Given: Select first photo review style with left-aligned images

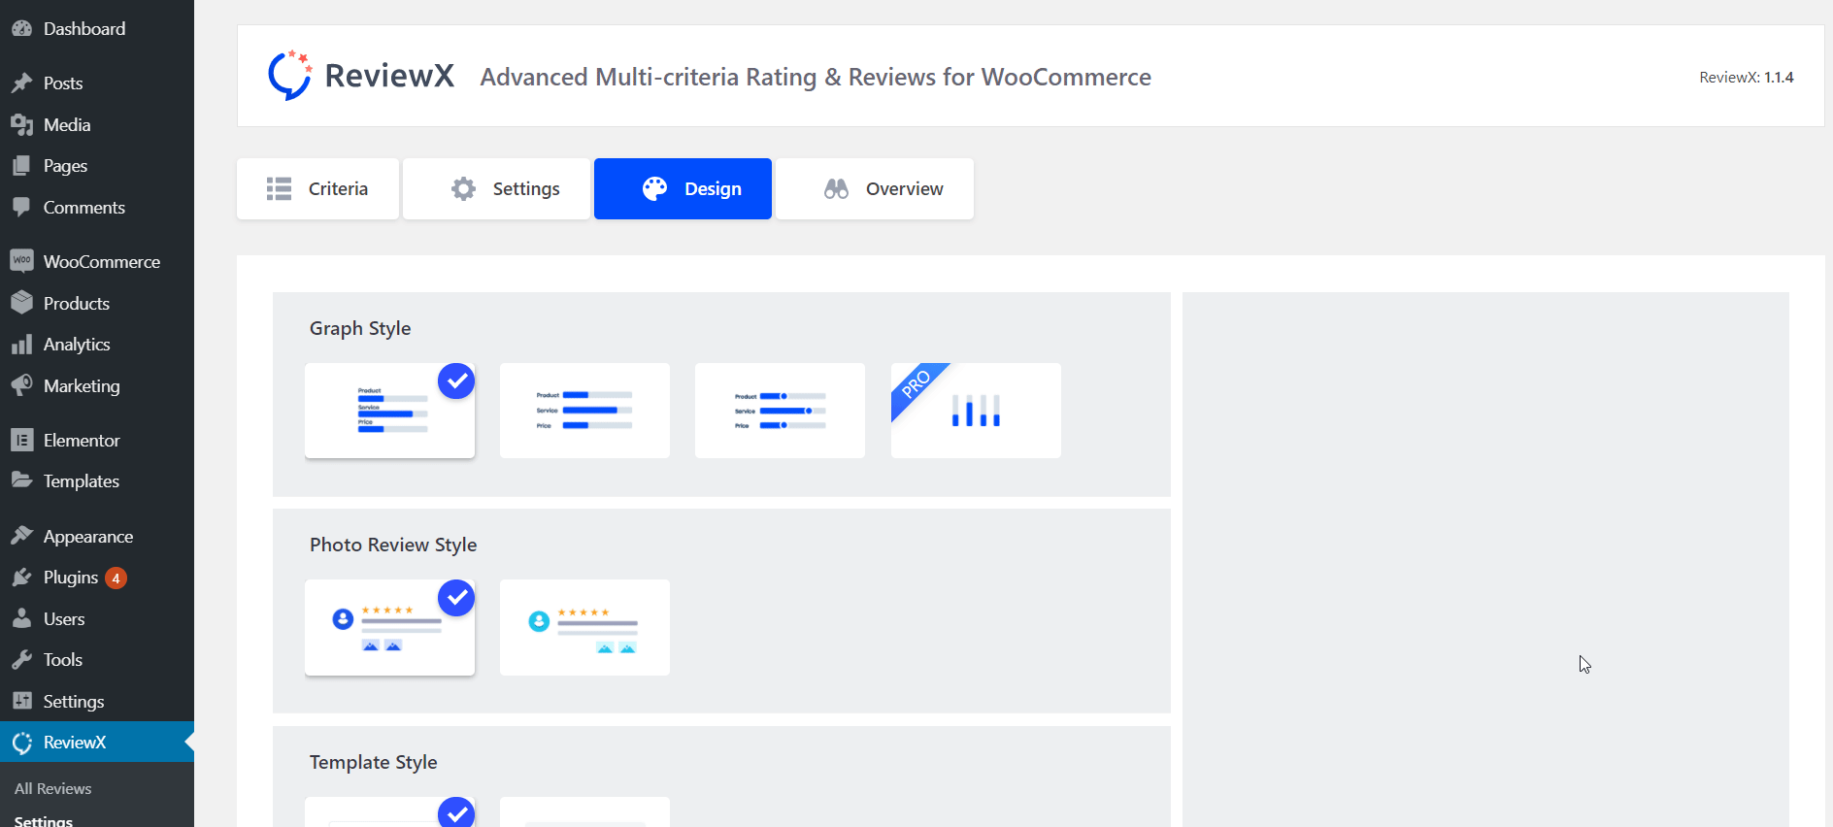Looking at the screenshot, I should point(389,628).
